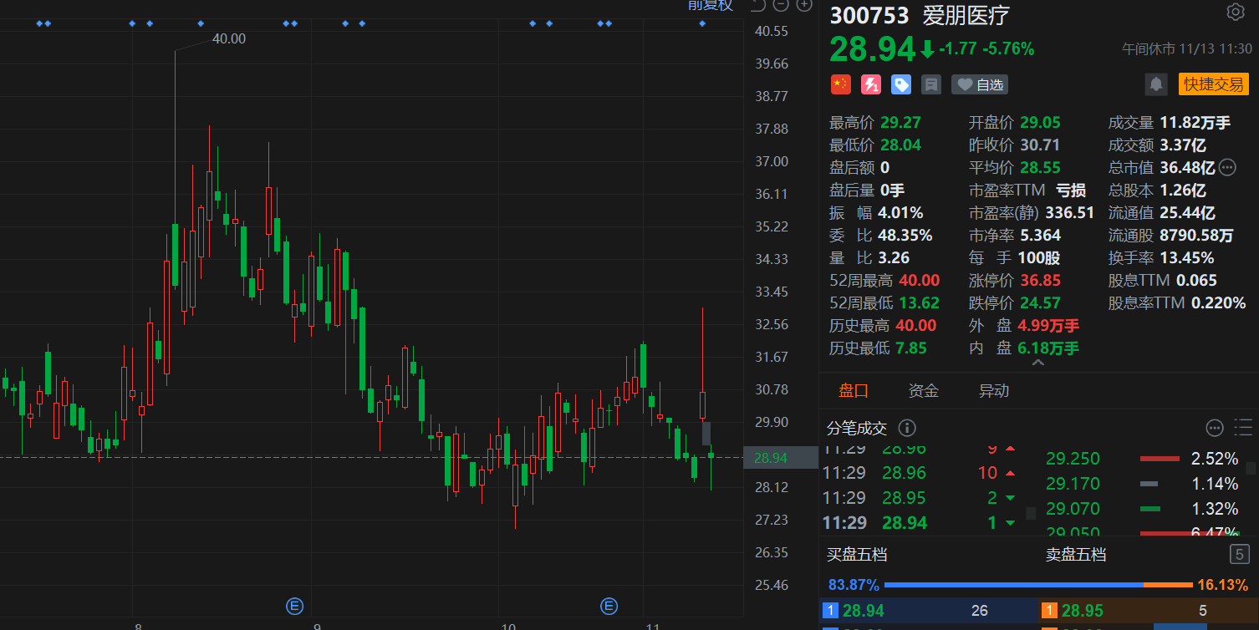Switch to the 资金 tab

pos(924,390)
